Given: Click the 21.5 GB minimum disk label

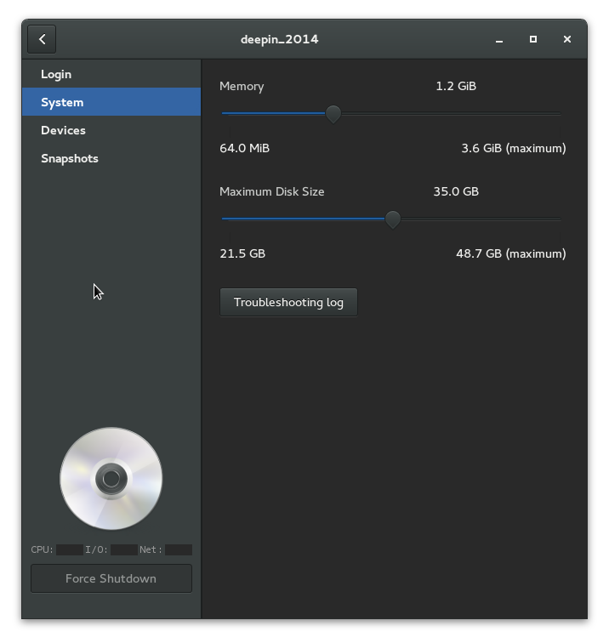Looking at the screenshot, I should pos(242,253).
